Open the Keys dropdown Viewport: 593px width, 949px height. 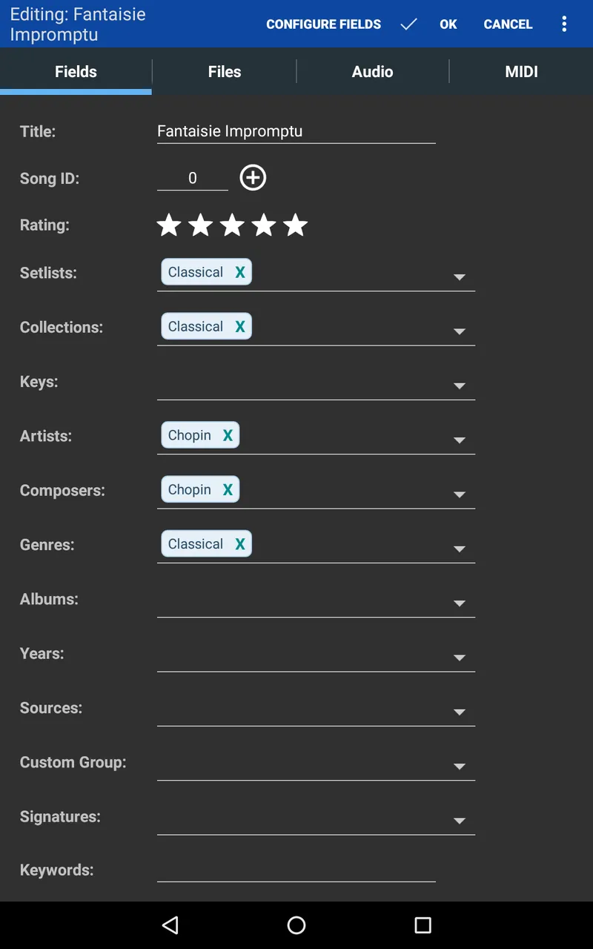point(460,386)
